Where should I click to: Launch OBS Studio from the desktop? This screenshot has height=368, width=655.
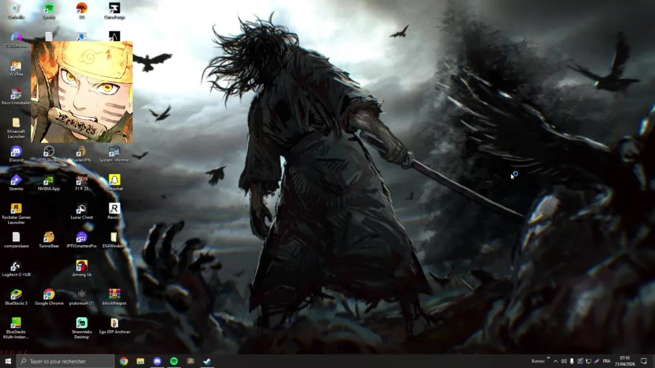(49, 154)
